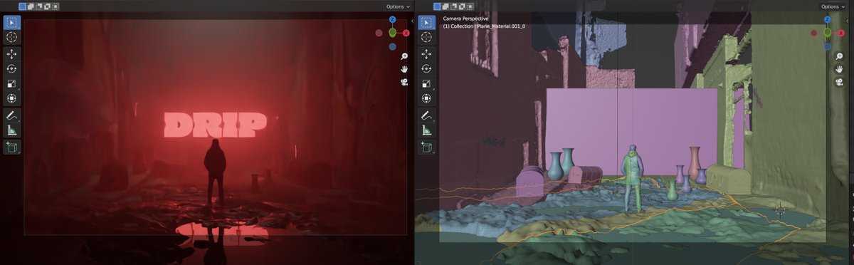Viewport: 854px width, 265px height.
Task: Click the pan hand icon in left viewport
Action: [404, 69]
